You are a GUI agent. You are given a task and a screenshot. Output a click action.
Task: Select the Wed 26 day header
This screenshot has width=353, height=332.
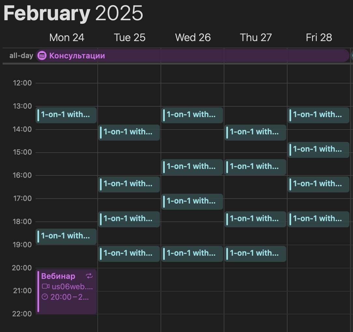193,38
